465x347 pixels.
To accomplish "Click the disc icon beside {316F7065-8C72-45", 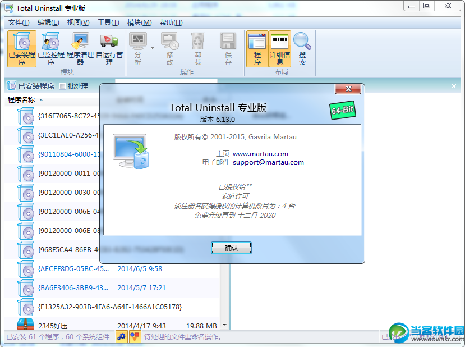I will [26, 116].
